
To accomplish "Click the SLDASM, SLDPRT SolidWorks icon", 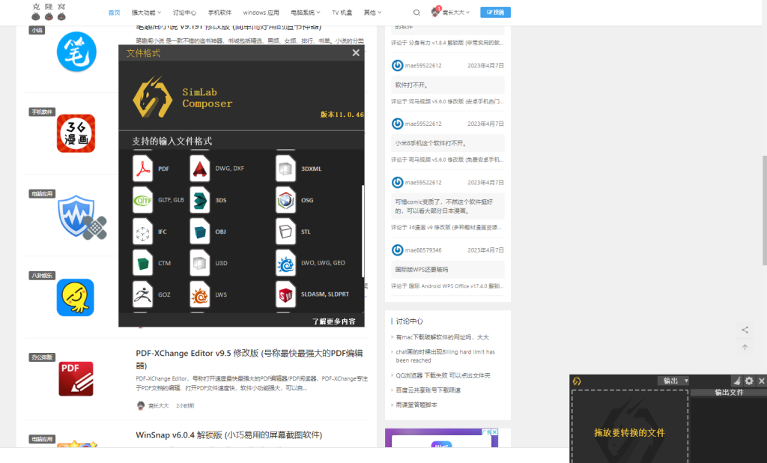I will click(x=285, y=294).
